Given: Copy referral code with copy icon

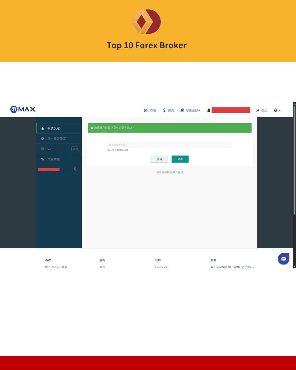Looking at the screenshot, I should click(x=76, y=169).
